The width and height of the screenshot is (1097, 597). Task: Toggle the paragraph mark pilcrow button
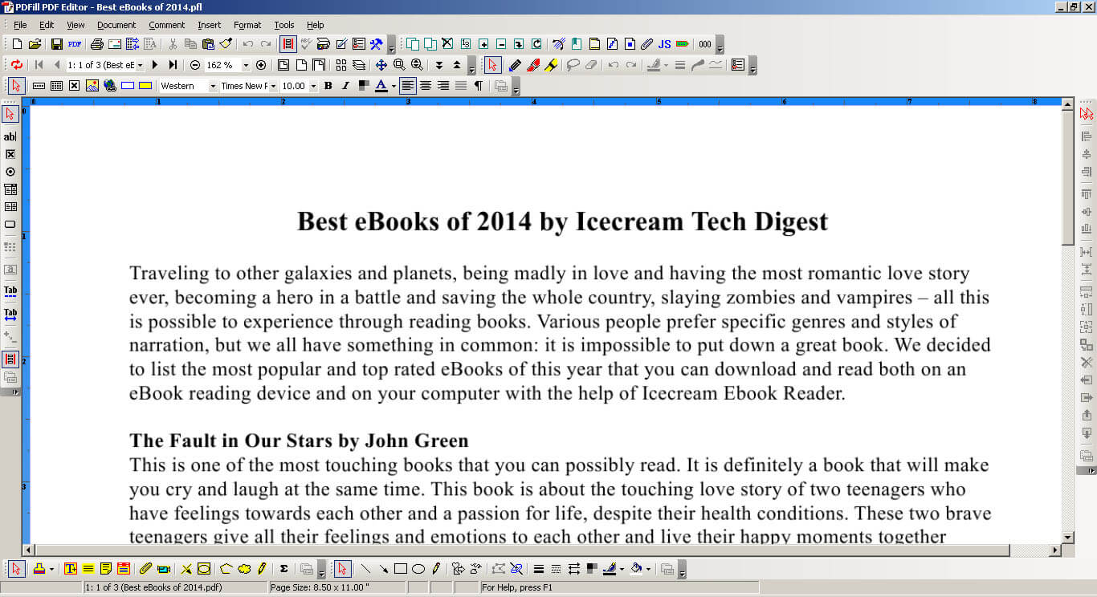pyautogui.click(x=479, y=86)
